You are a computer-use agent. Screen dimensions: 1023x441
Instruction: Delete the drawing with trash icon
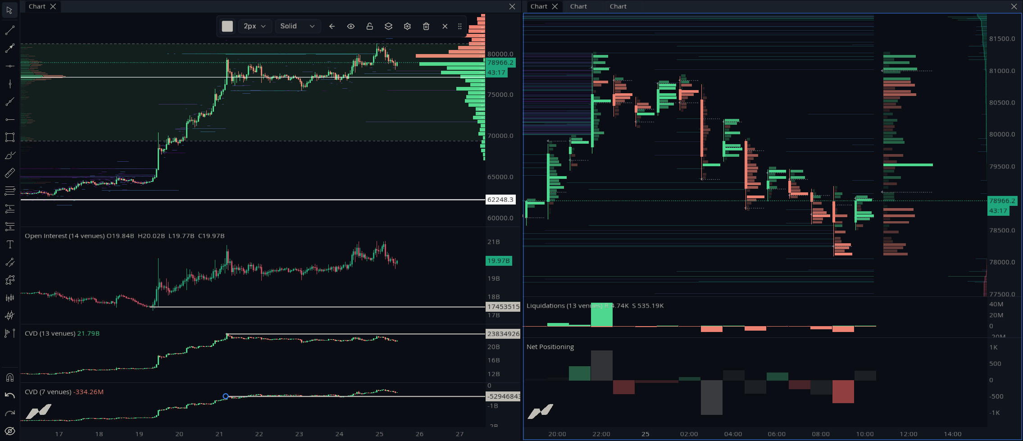pos(426,26)
